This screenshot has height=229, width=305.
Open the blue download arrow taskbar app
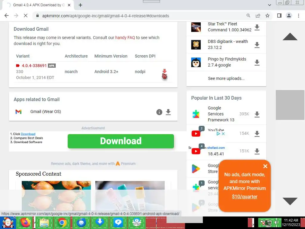tap(100, 222)
